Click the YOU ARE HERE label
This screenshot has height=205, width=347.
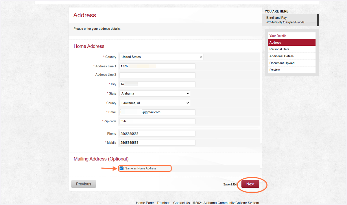click(276, 12)
